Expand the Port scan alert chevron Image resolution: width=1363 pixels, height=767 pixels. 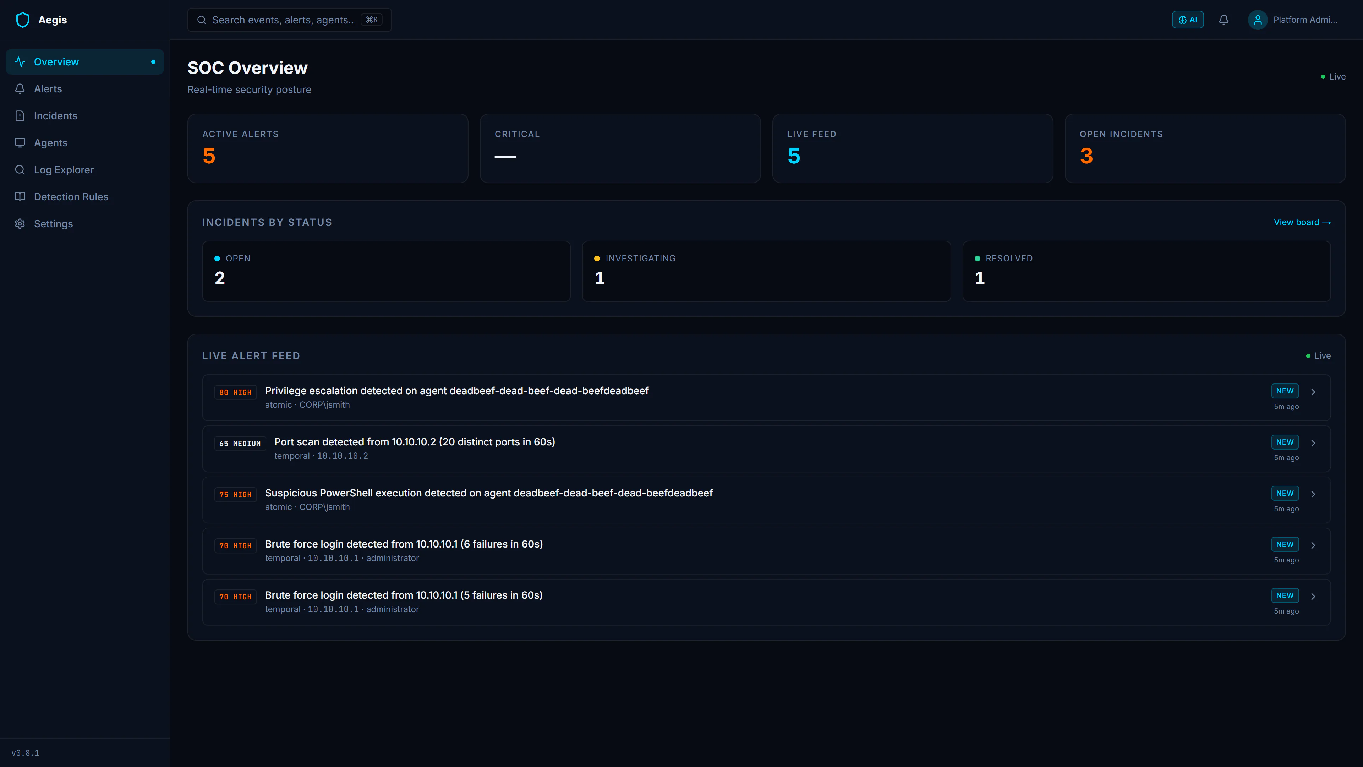pyautogui.click(x=1313, y=443)
